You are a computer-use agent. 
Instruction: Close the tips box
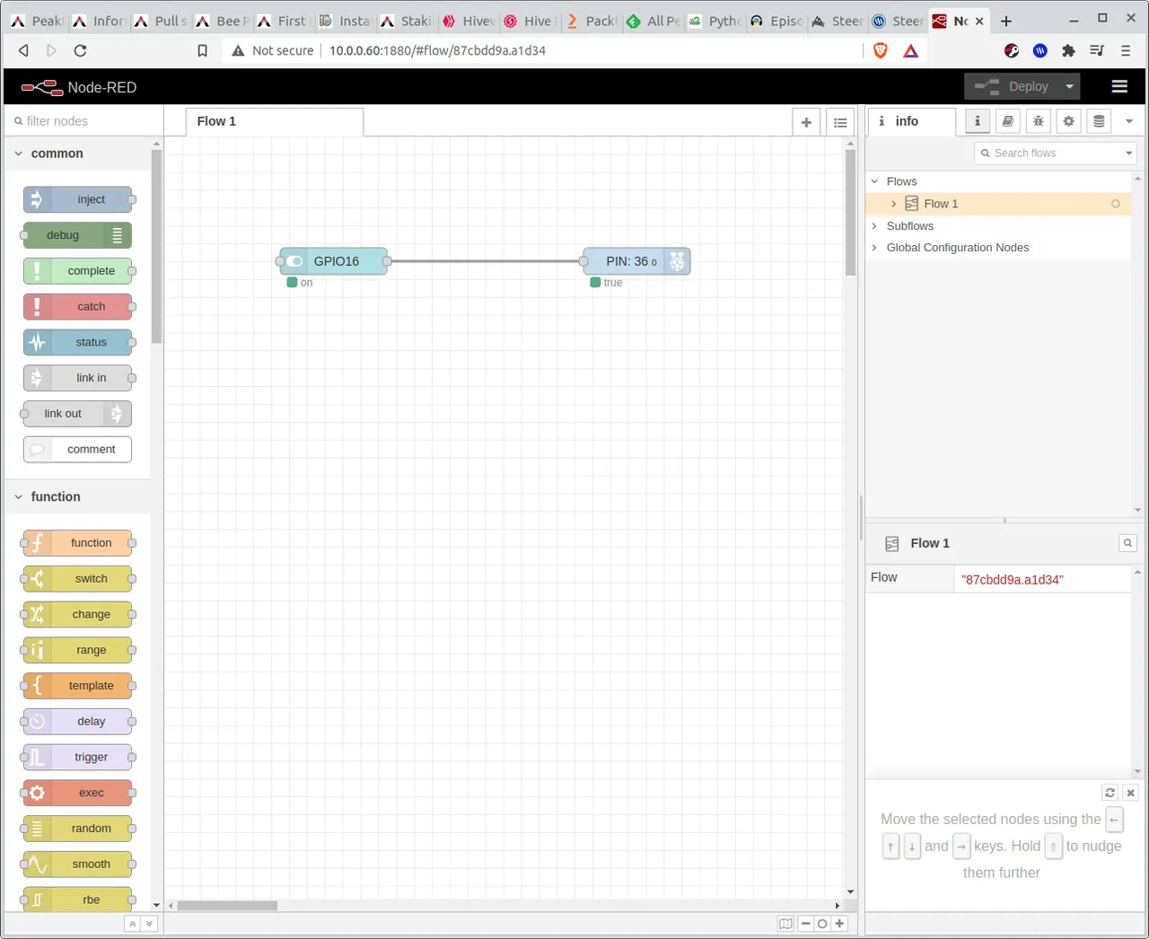click(1131, 793)
